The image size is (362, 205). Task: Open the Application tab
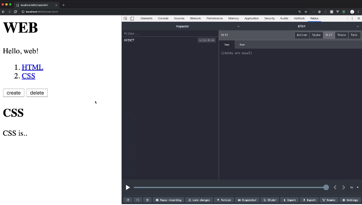[x=252, y=19]
